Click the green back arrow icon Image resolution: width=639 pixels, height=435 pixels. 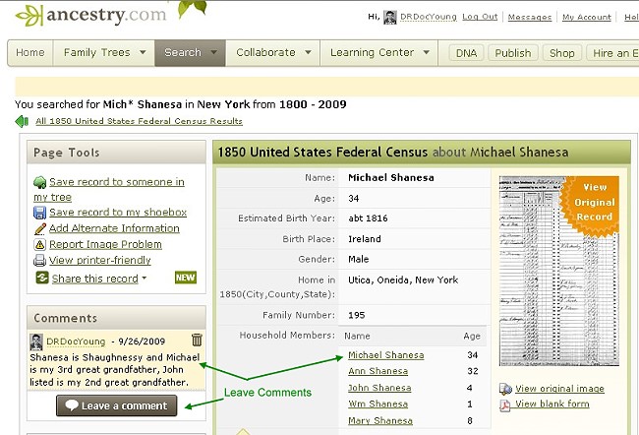22,121
